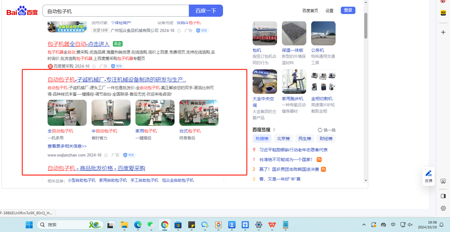Click the 公务机 jet thumbnail
450x232 pixels.
coord(323,33)
